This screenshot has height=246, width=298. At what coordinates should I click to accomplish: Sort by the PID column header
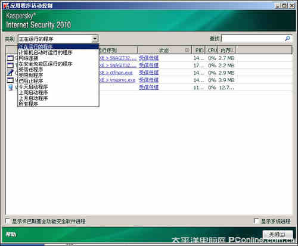click(x=198, y=50)
